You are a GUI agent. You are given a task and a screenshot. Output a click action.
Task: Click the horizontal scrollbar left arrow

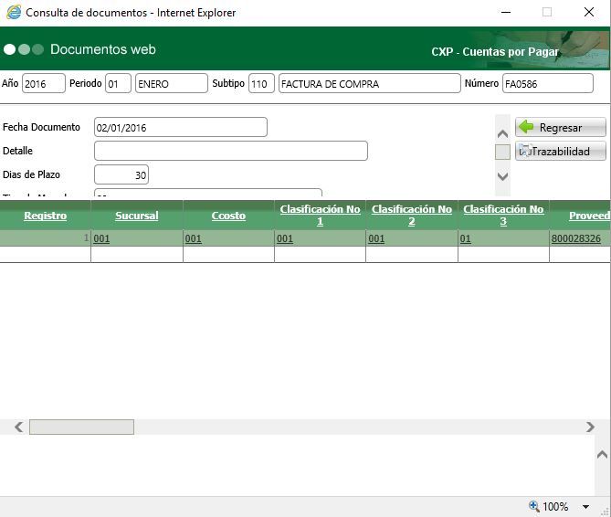(x=18, y=427)
